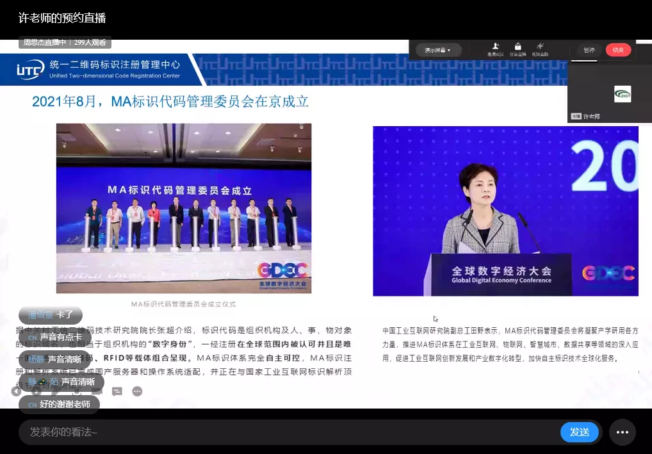652x454 pixels.
Task: Click the slide toolbar ellipsis circle icon
Action: tap(137, 391)
